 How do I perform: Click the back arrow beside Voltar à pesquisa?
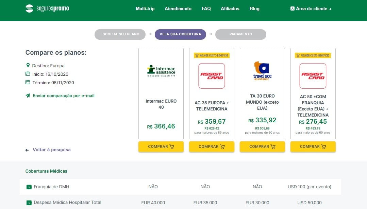[x=27, y=150]
